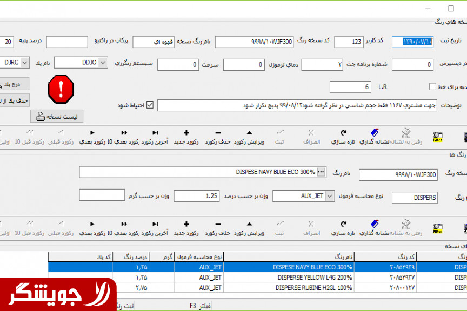Go to next record in lower toolbar
The height and width of the screenshot is (311, 467).
[x=92, y=227]
